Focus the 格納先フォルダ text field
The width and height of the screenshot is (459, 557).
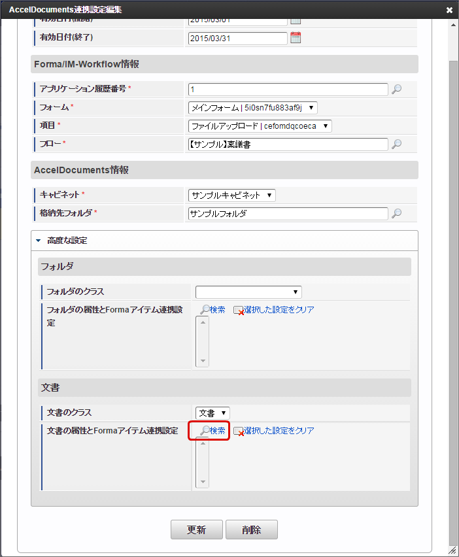point(288,214)
